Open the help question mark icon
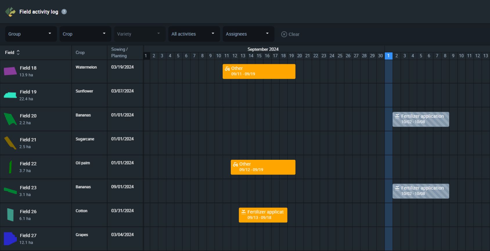 tap(64, 12)
